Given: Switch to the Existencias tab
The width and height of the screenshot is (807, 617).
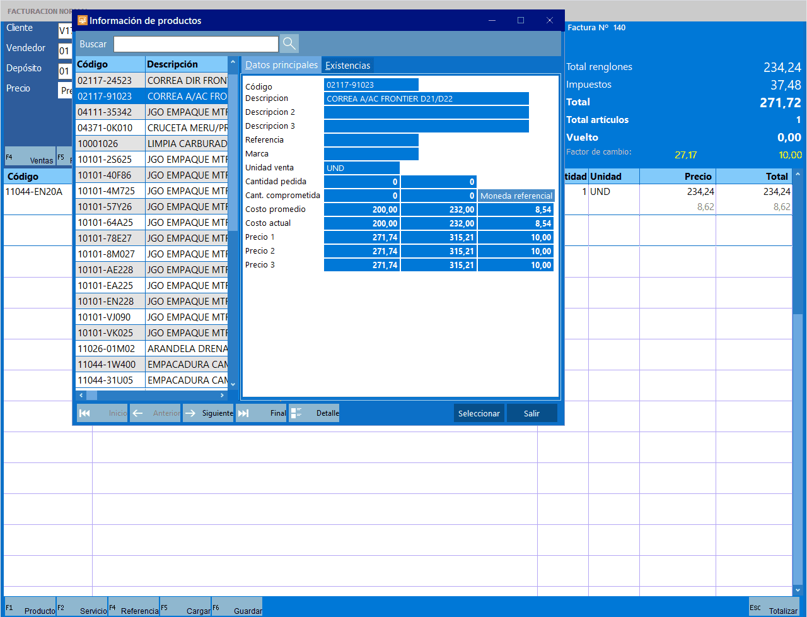Looking at the screenshot, I should click(x=348, y=65).
